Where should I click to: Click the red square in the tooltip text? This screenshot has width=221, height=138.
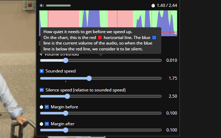pos(100,37)
